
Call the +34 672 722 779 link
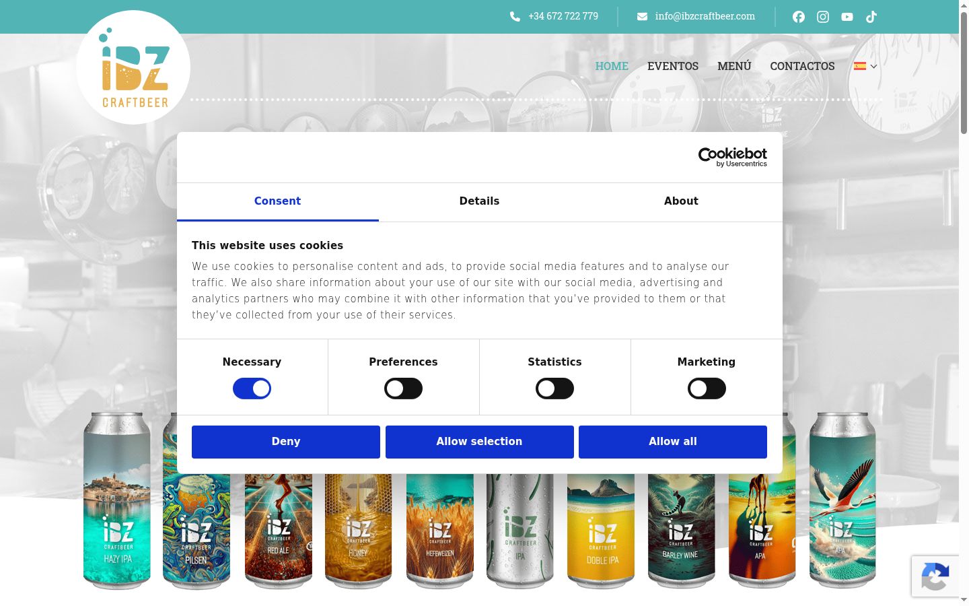pos(563,16)
